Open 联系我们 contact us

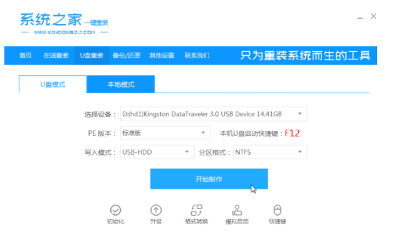[197, 55]
